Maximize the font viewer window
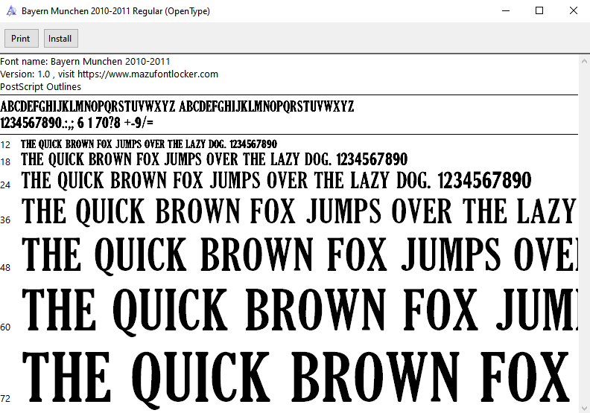This screenshot has width=590, height=413. point(539,11)
